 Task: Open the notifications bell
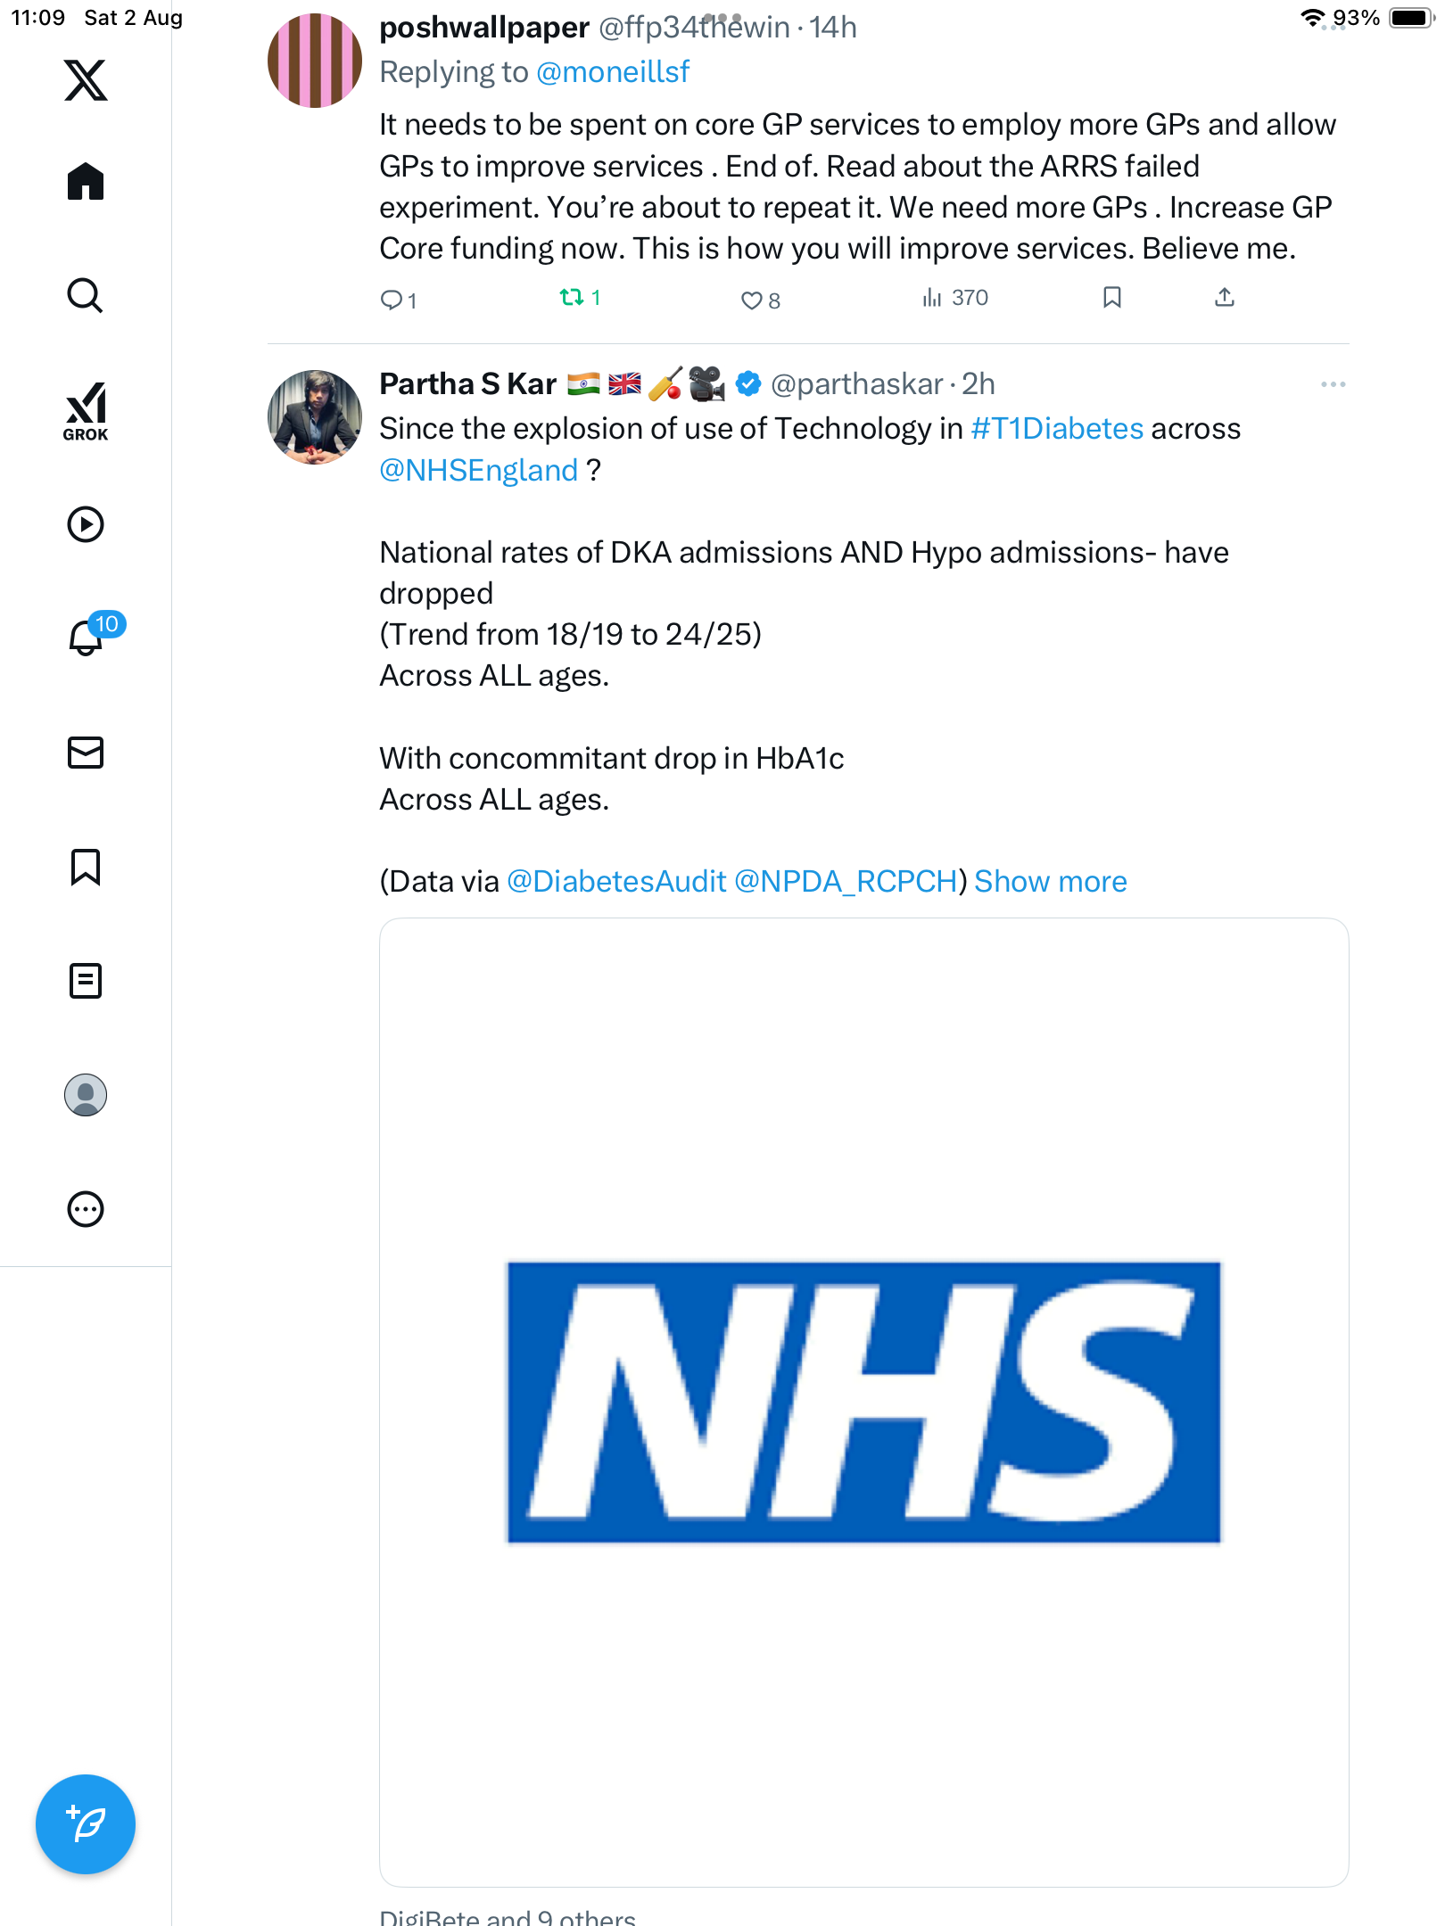pyautogui.click(x=87, y=638)
